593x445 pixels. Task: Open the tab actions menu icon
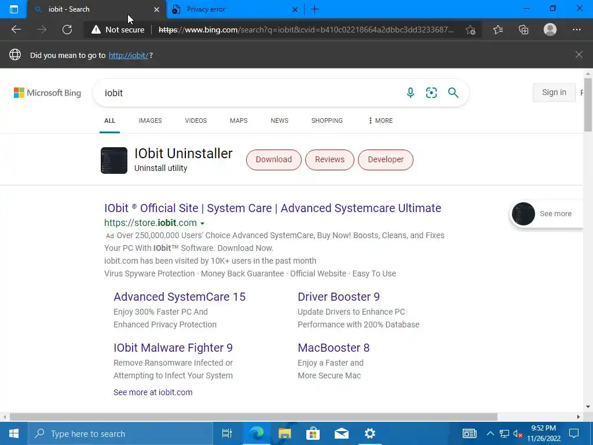pyautogui.click(x=14, y=9)
